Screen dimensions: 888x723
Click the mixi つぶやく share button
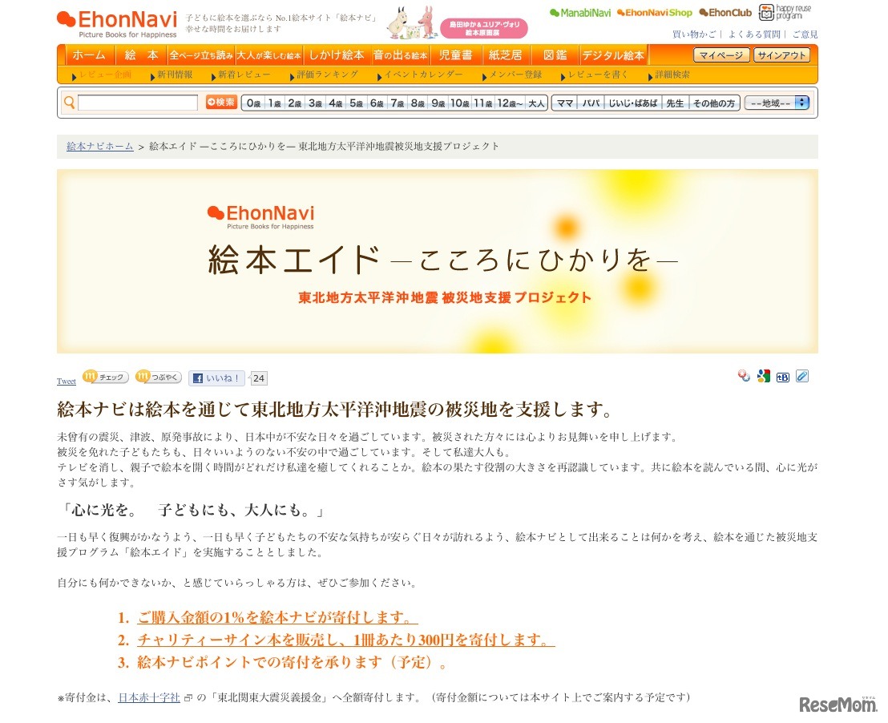coord(159,377)
